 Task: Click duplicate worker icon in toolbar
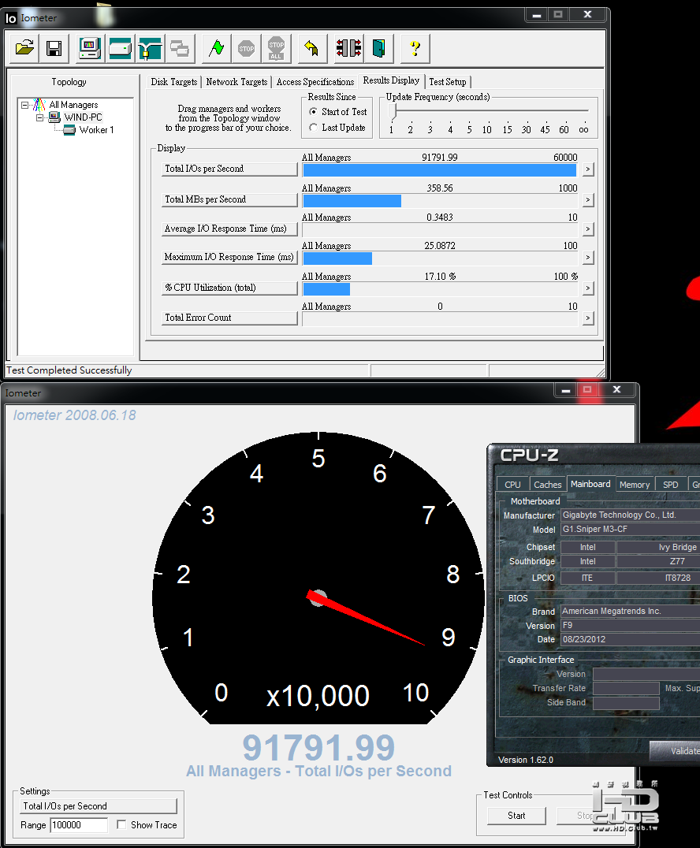[179, 48]
